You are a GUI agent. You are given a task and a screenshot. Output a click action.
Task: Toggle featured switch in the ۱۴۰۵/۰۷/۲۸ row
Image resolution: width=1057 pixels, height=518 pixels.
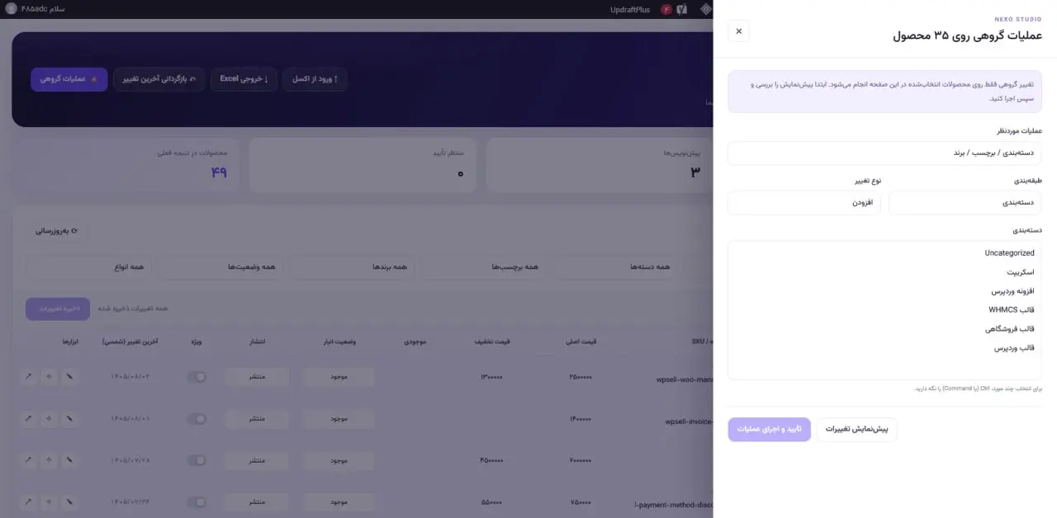click(197, 460)
